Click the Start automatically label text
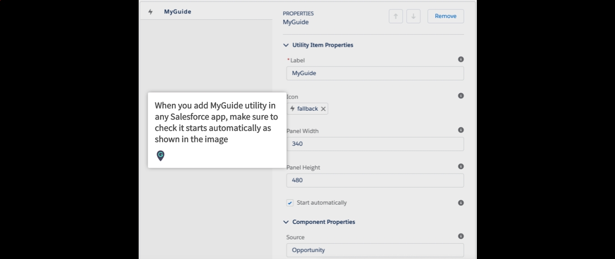The height and width of the screenshot is (259, 615). [x=322, y=203]
